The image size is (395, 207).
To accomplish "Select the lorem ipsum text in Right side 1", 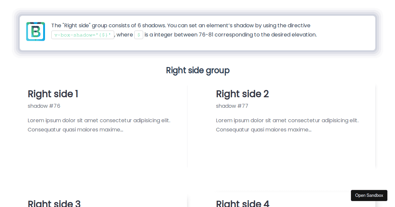I will (x=99, y=125).
